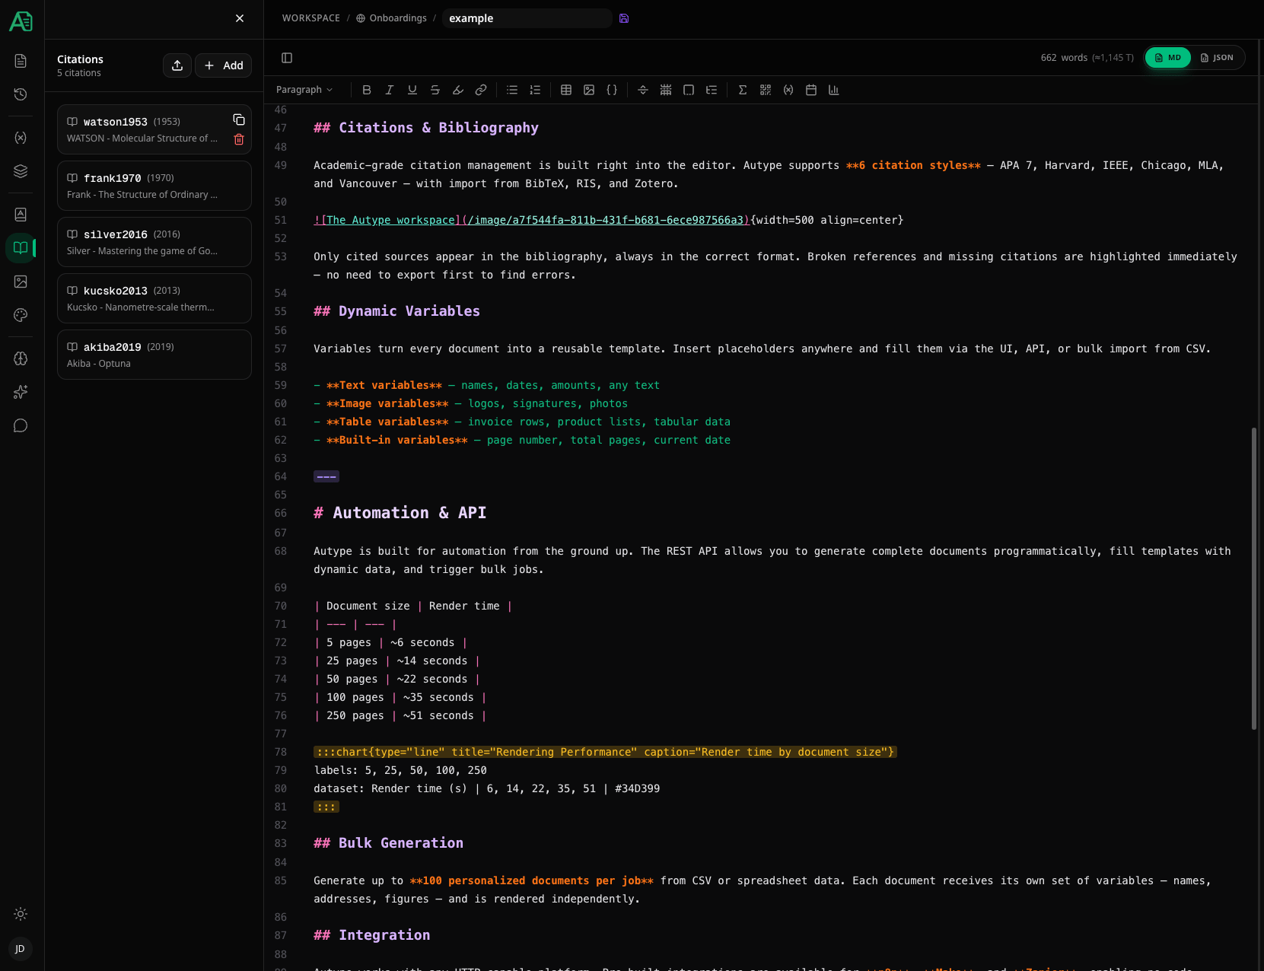
Task: Open the documents icon in the left sidebar
Action: click(21, 61)
